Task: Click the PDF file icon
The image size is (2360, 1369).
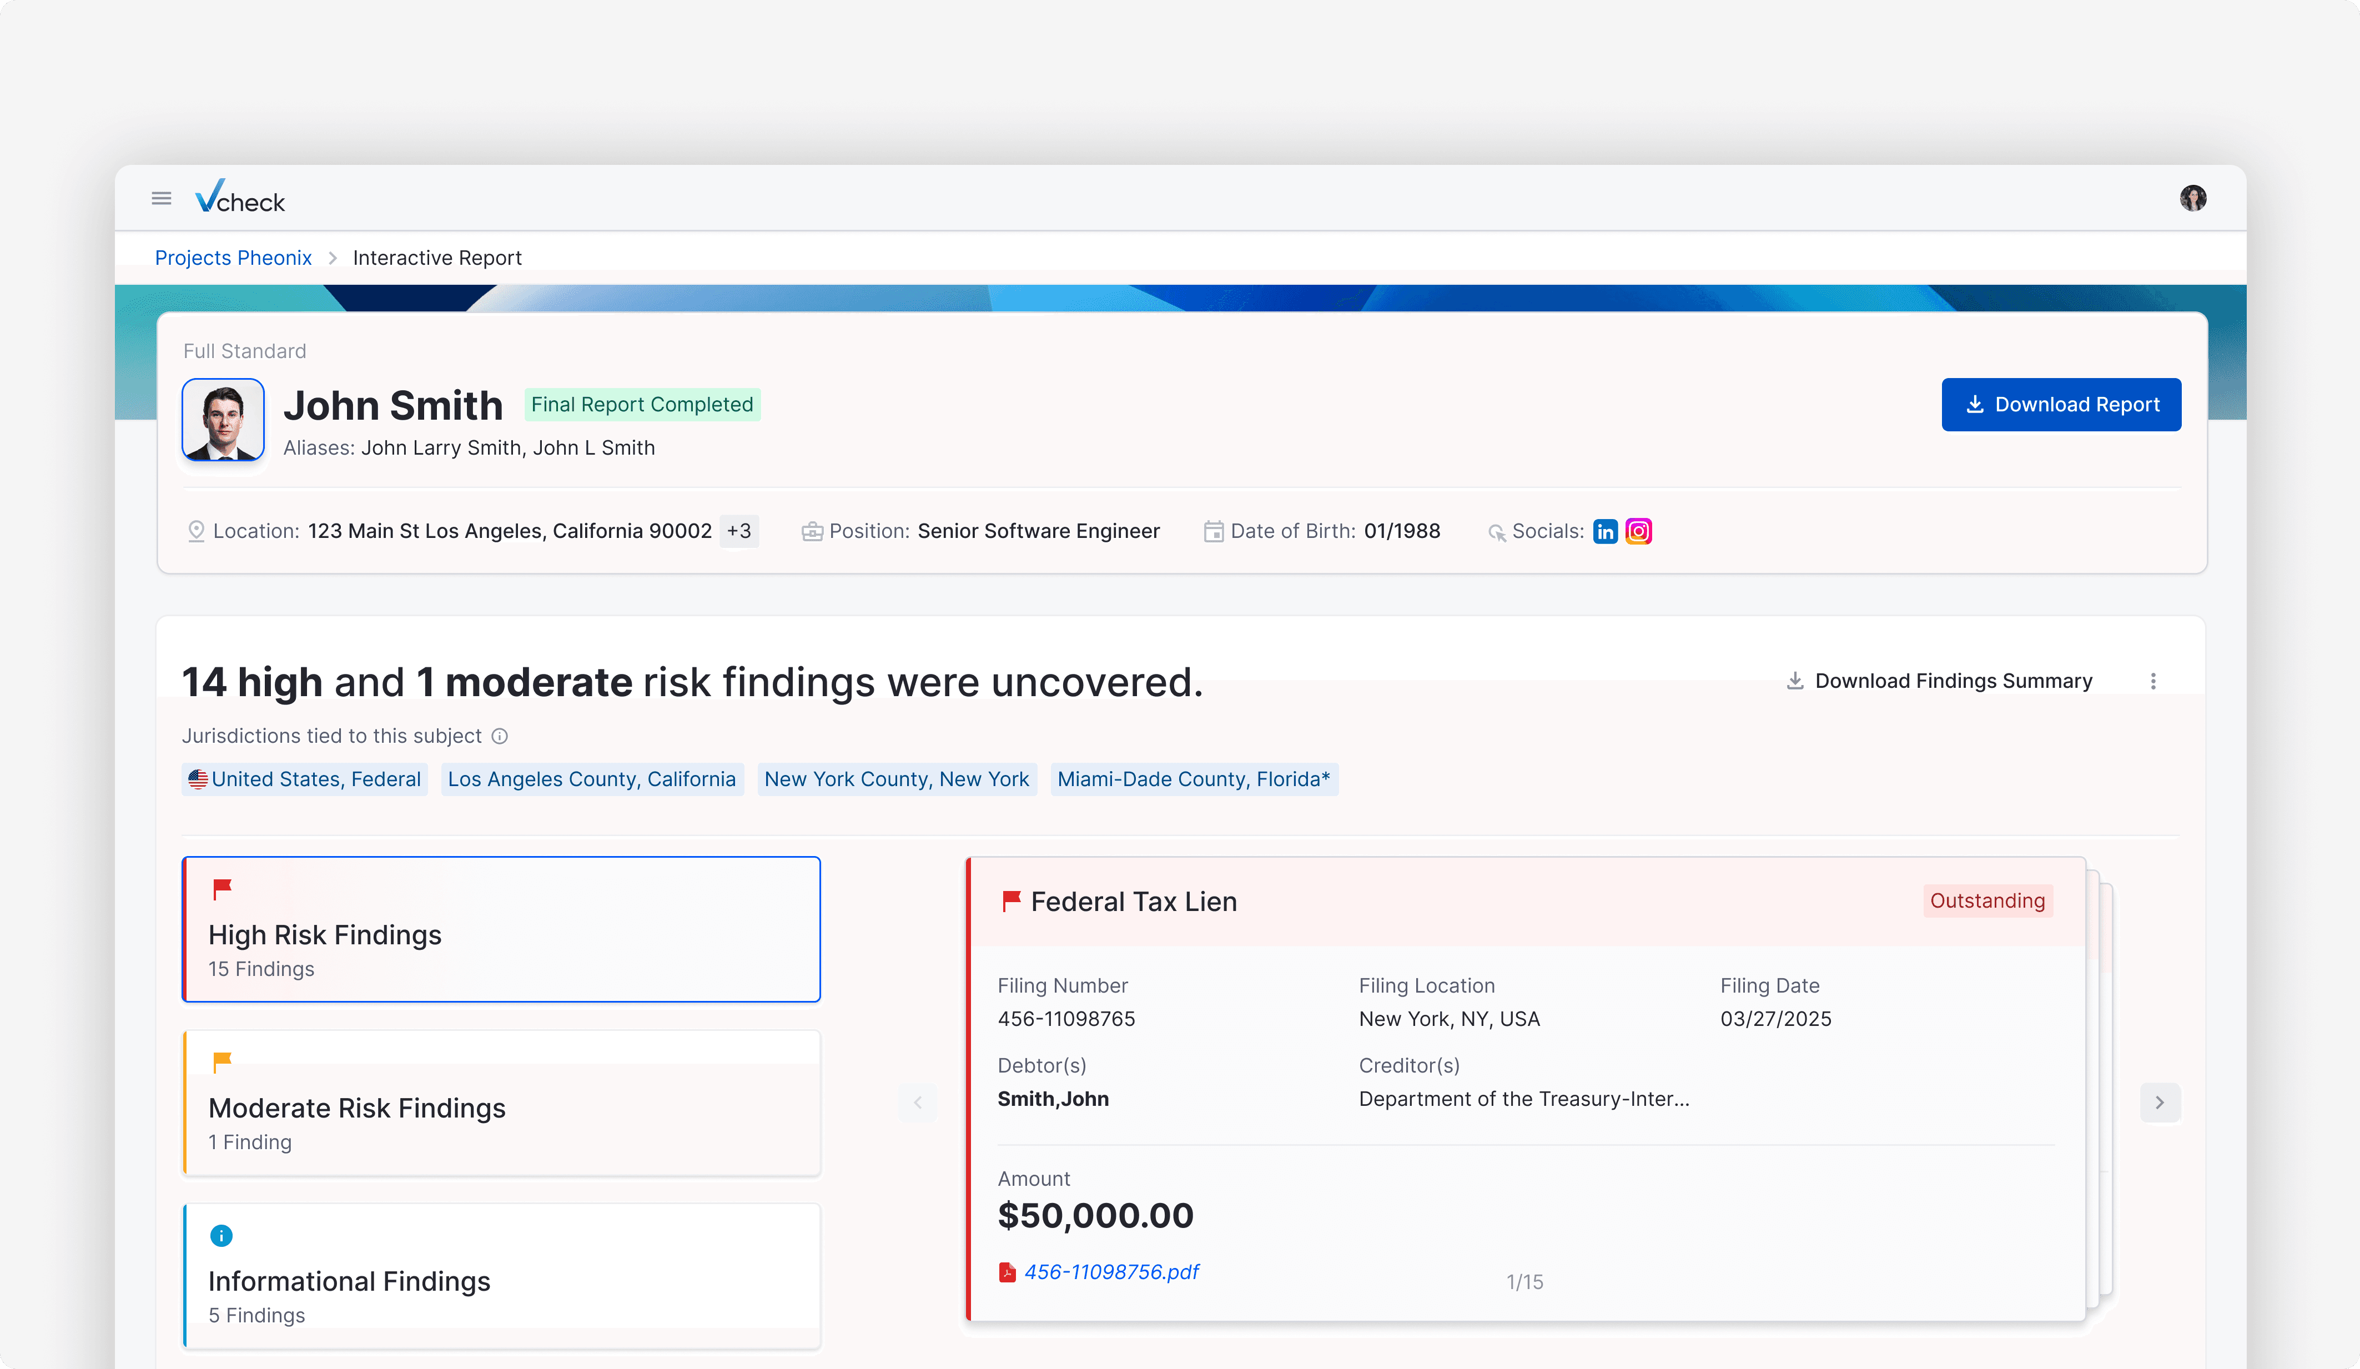Action: 1007,1272
